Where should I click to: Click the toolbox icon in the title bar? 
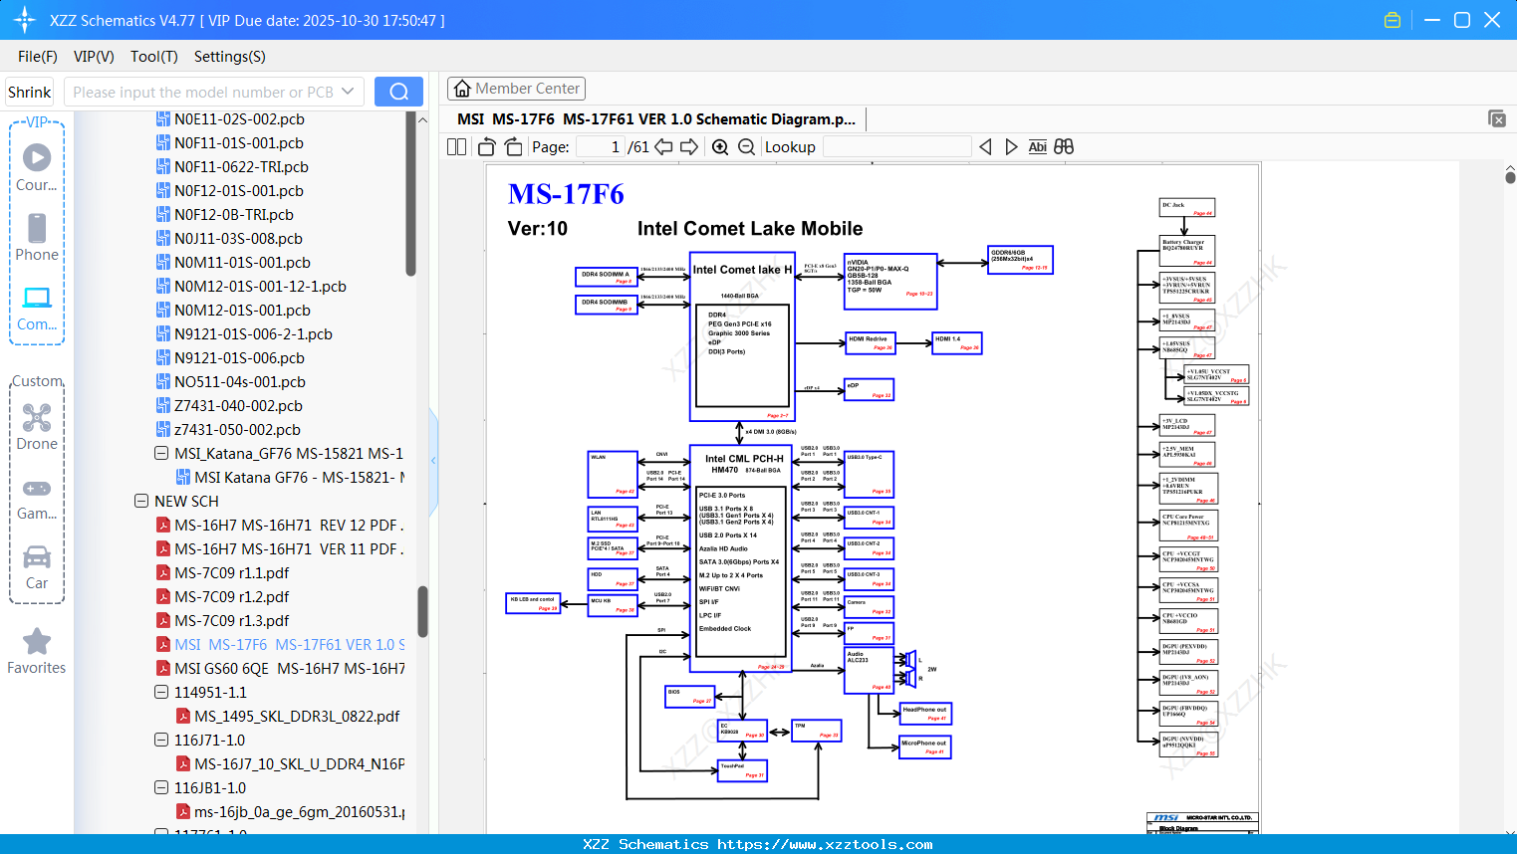[x=1392, y=20]
